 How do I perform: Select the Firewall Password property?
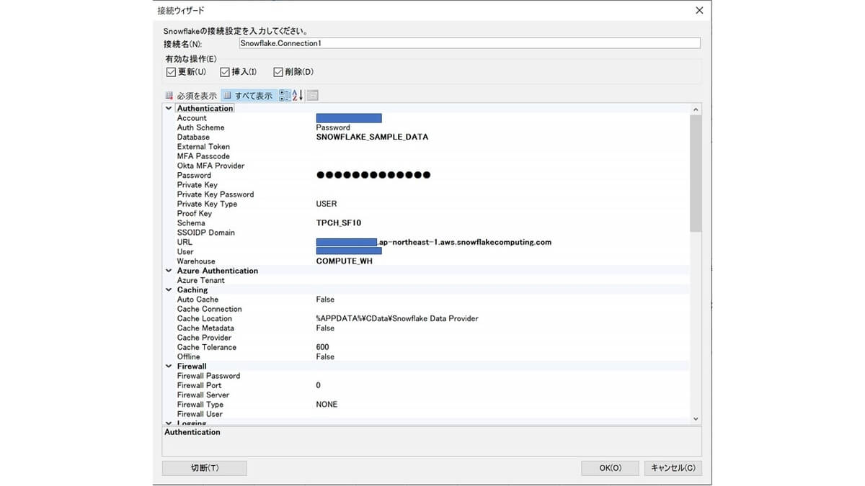coord(208,376)
